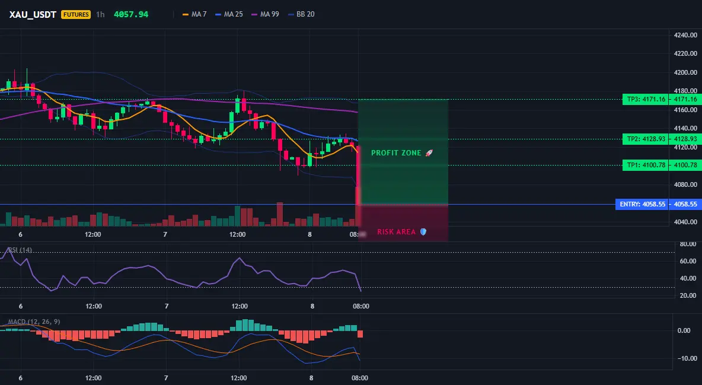Click the -10.00 MACD axis value
The height and width of the screenshot is (385, 702).
pyautogui.click(x=687, y=358)
